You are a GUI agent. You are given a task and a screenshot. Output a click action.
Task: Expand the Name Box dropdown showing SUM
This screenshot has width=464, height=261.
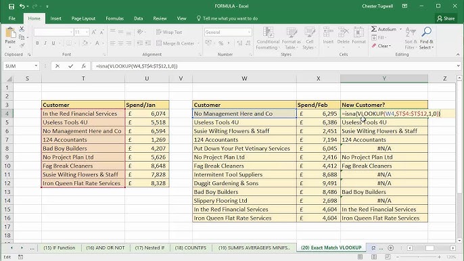tap(36, 66)
